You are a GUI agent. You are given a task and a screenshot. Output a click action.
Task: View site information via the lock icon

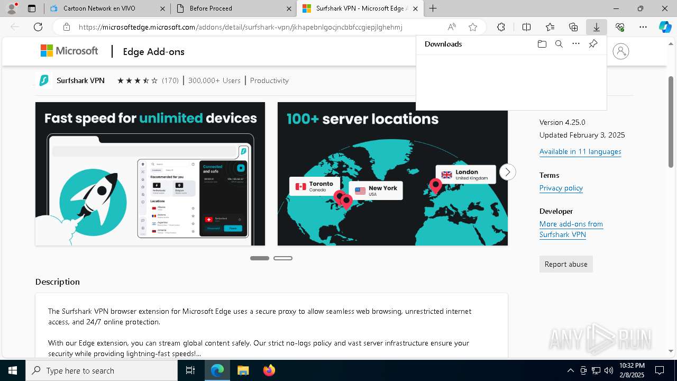pyautogui.click(x=66, y=27)
